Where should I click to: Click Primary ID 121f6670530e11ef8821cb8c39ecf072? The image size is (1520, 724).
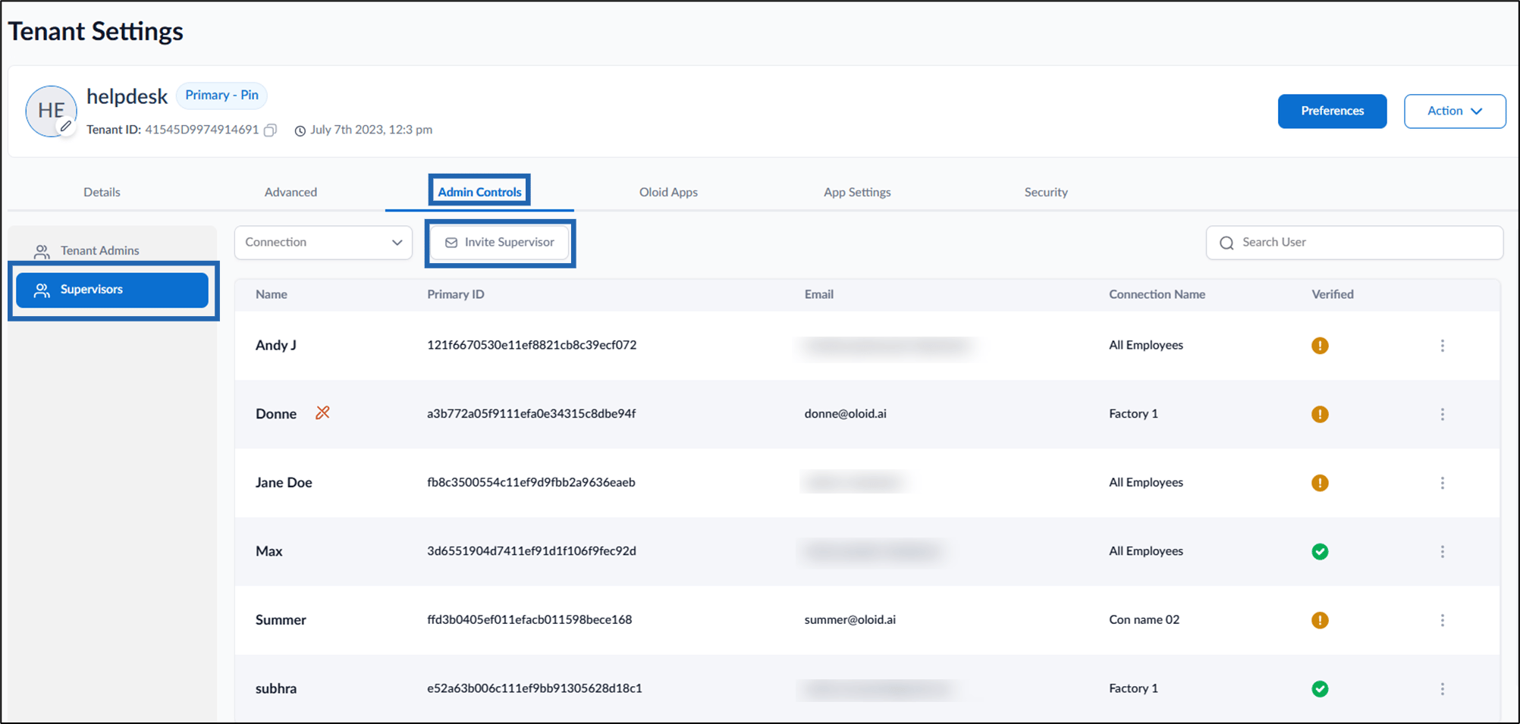[x=532, y=345]
